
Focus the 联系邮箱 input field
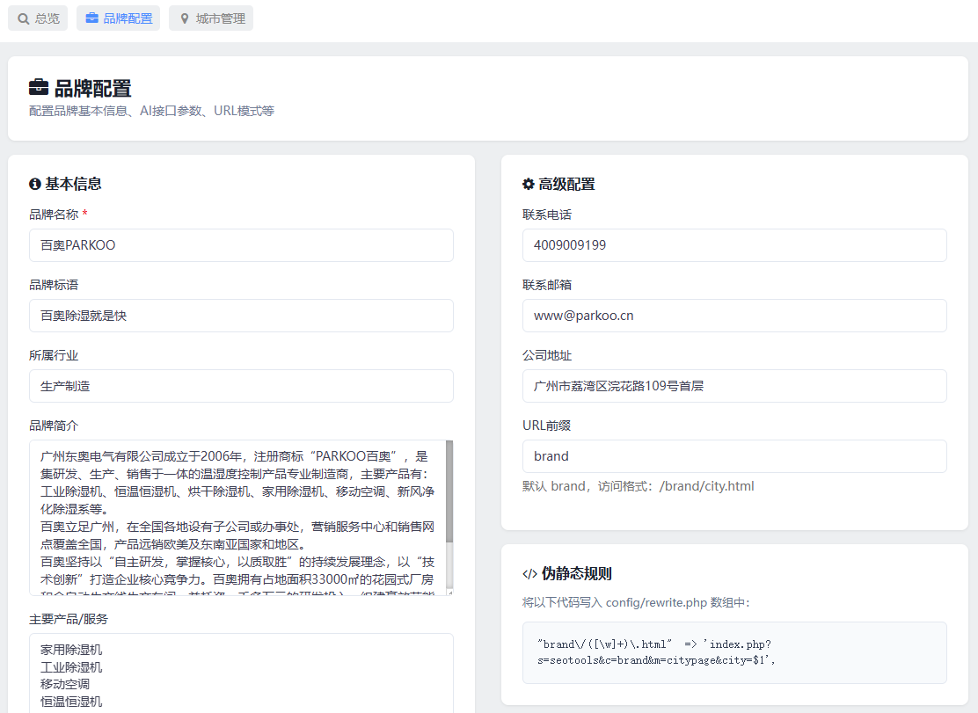[x=734, y=316]
